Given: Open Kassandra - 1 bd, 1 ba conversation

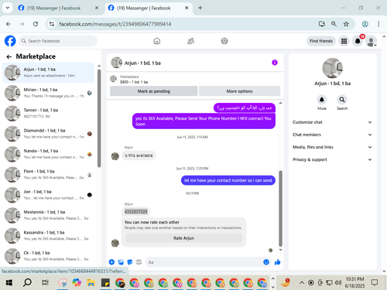Looking at the screenshot, I should [x=48, y=235].
